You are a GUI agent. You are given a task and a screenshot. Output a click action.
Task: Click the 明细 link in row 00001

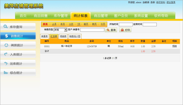click(x=174, y=46)
